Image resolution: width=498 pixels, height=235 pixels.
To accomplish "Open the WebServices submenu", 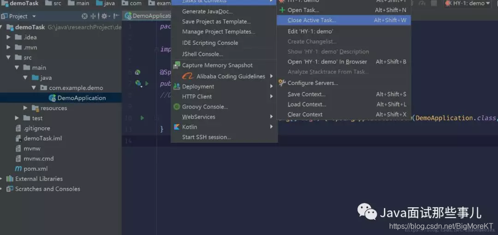I will point(224,117).
